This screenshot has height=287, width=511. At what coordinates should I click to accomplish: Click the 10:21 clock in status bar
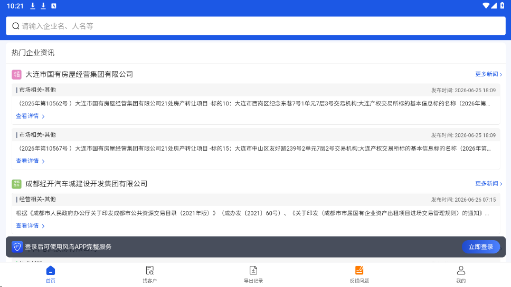(x=15, y=6)
